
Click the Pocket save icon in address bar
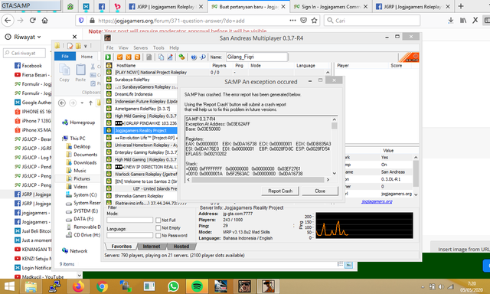tap(303, 21)
